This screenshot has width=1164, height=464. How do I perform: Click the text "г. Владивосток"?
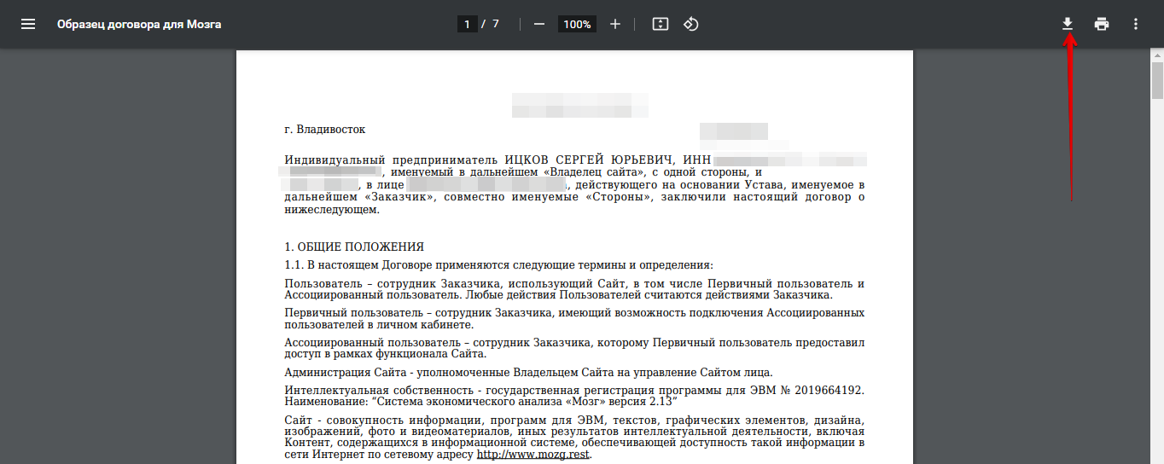point(325,130)
